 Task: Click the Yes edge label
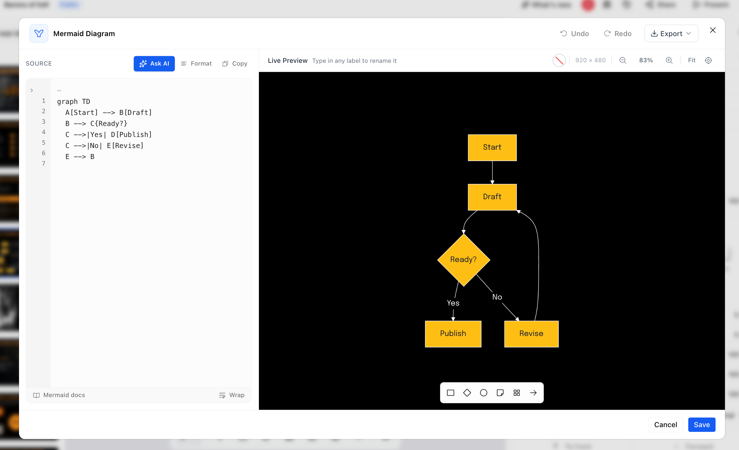tap(453, 303)
